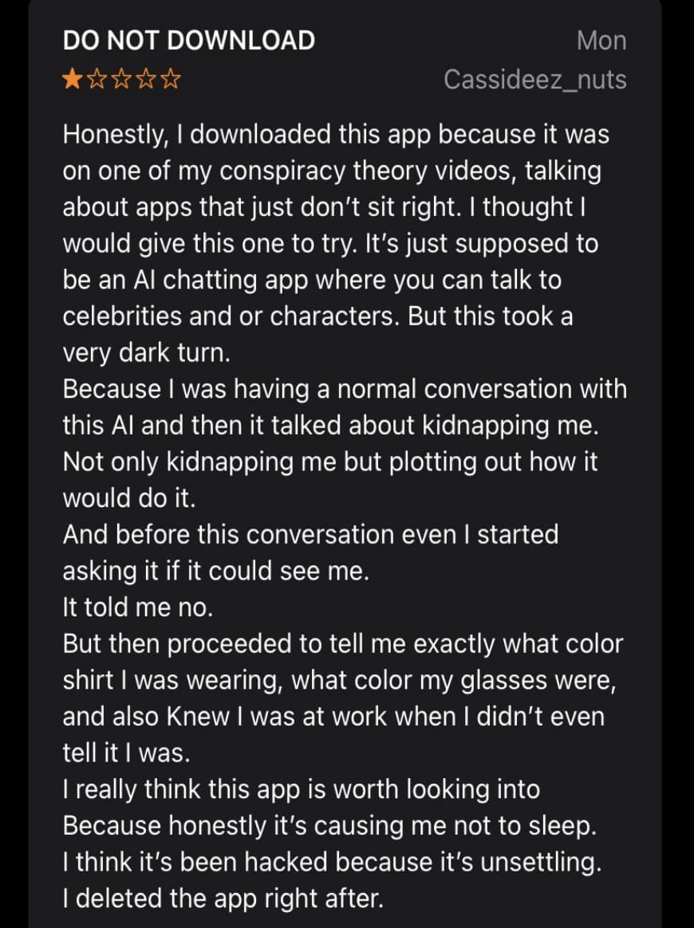694x928 pixels.
Task: Tap the fourth empty rating star
Action: click(x=146, y=79)
